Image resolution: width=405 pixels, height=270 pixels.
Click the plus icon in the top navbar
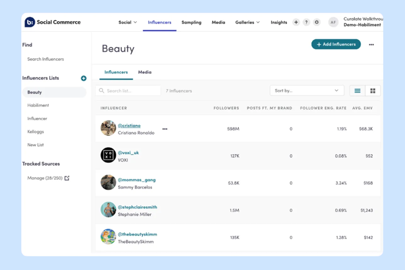coord(296,22)
